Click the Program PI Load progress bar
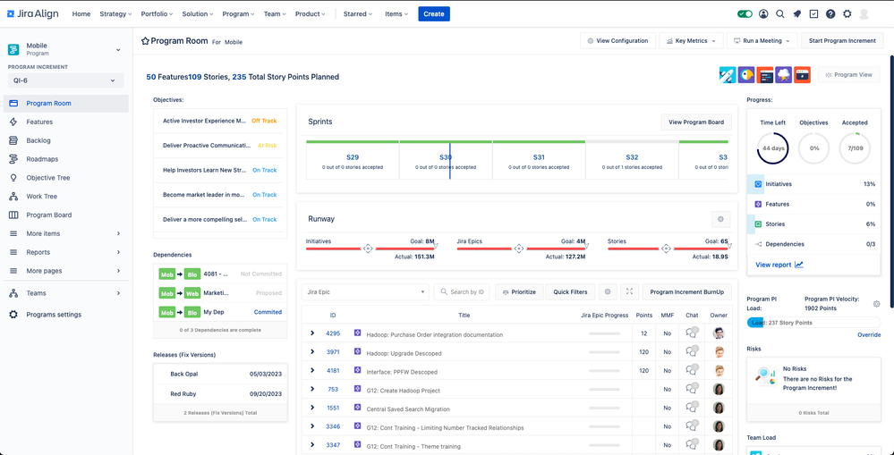The width and height of the screenshot is (894, 455). [813, 323]
